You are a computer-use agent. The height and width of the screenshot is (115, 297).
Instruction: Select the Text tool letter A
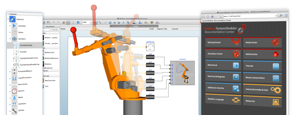coord(123,22)
